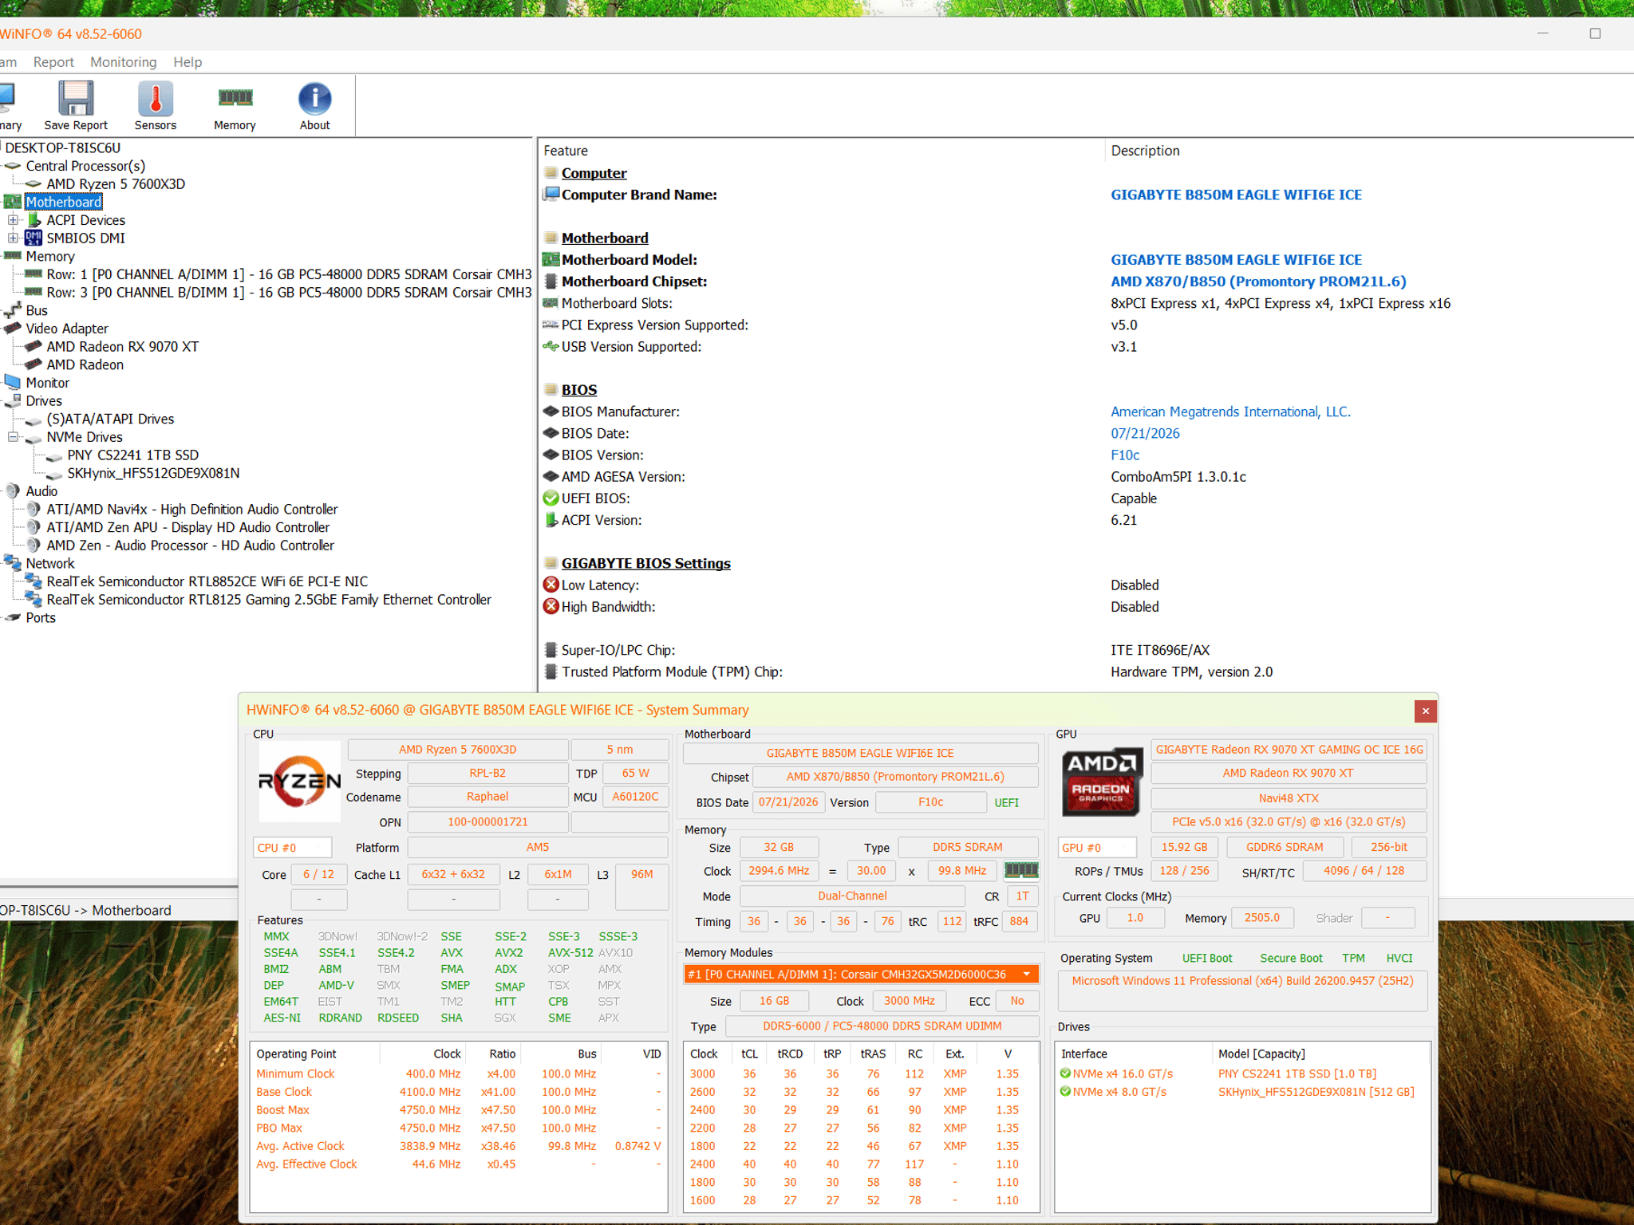Image resolution: width=1634 pixels, height=1225 pixels.
Task: Select Row: 1 Channel A/DIMM 1 memory item
Action: (x=289, y=274)
